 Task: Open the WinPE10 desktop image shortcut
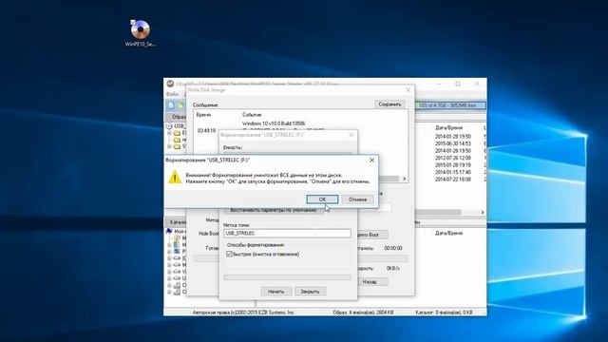pos(140,32)
